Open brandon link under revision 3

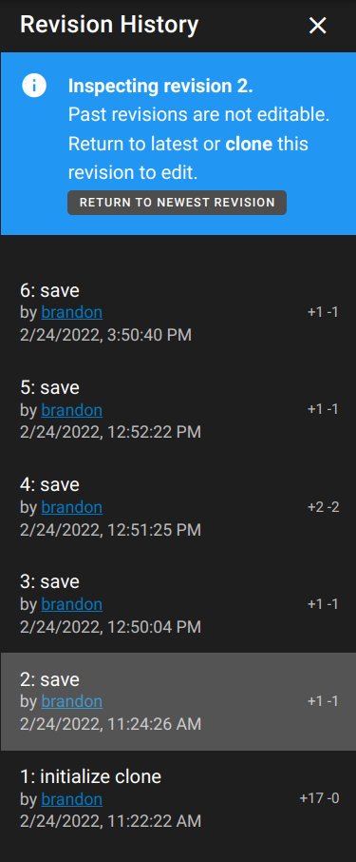[72, 604]
